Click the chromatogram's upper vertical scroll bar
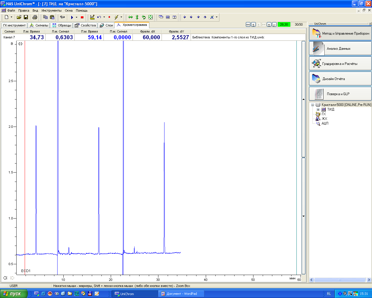Viewport: 372px width, 298px height. point(304,99)
